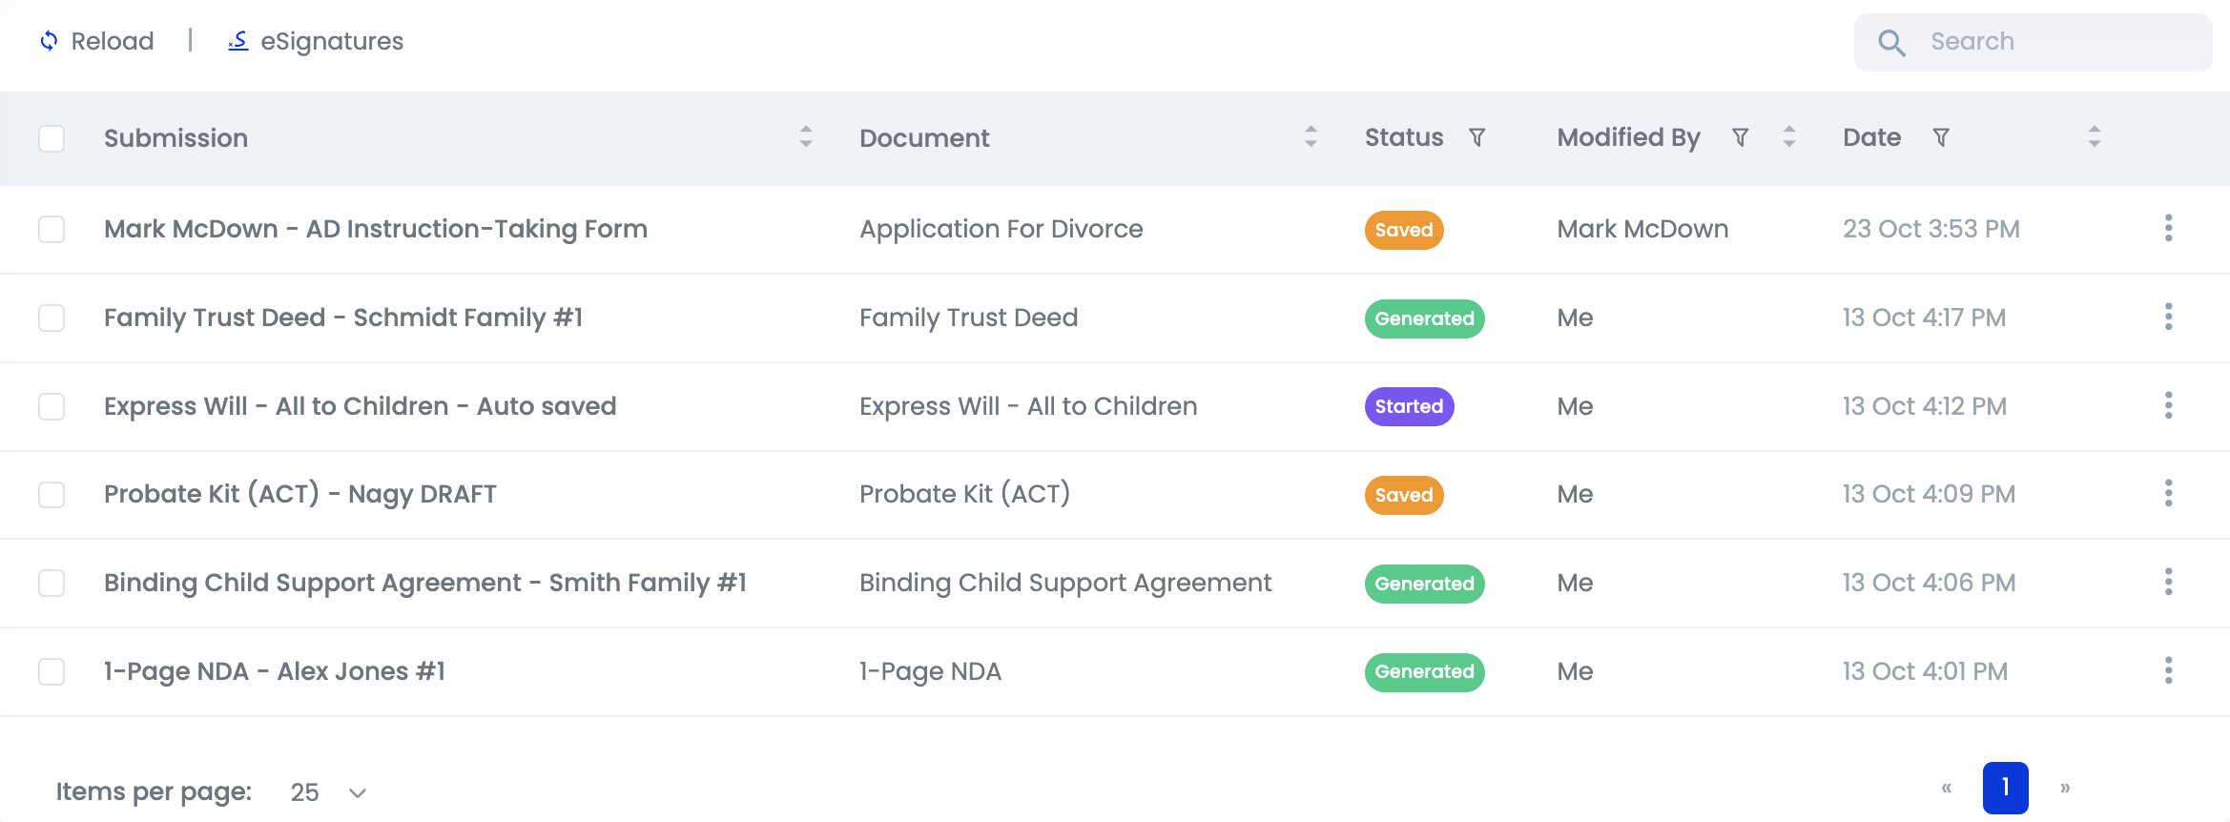Expand actions menu for Binding Child Support row
Screen dimensions: 2230x822
click(2168, 583)
